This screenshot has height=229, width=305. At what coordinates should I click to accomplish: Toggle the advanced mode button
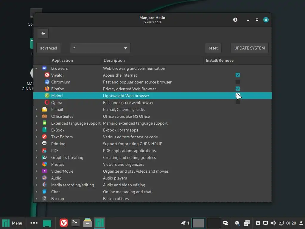pyautogui.click(x=49, y=48)
